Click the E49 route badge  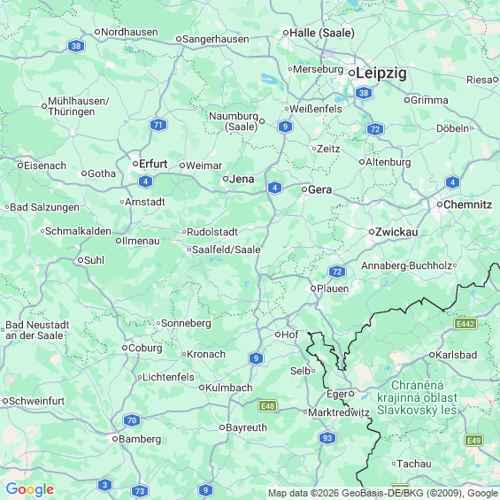(473, 441)
